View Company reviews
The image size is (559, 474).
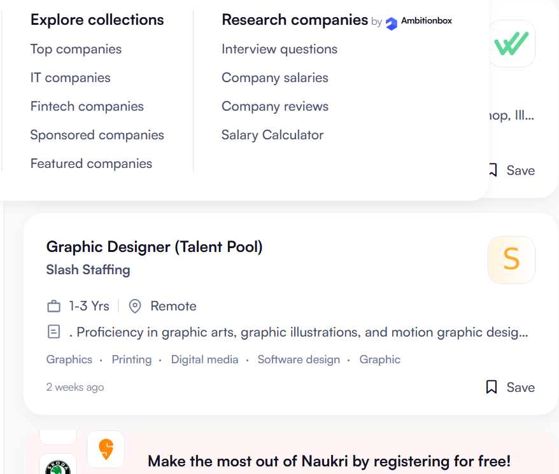click(x=274, y=106)
